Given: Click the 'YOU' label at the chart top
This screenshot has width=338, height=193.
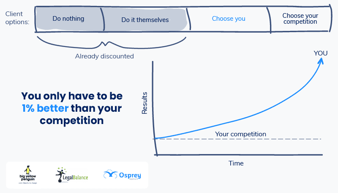Looking at the screenshot, I should click(321, 53).
